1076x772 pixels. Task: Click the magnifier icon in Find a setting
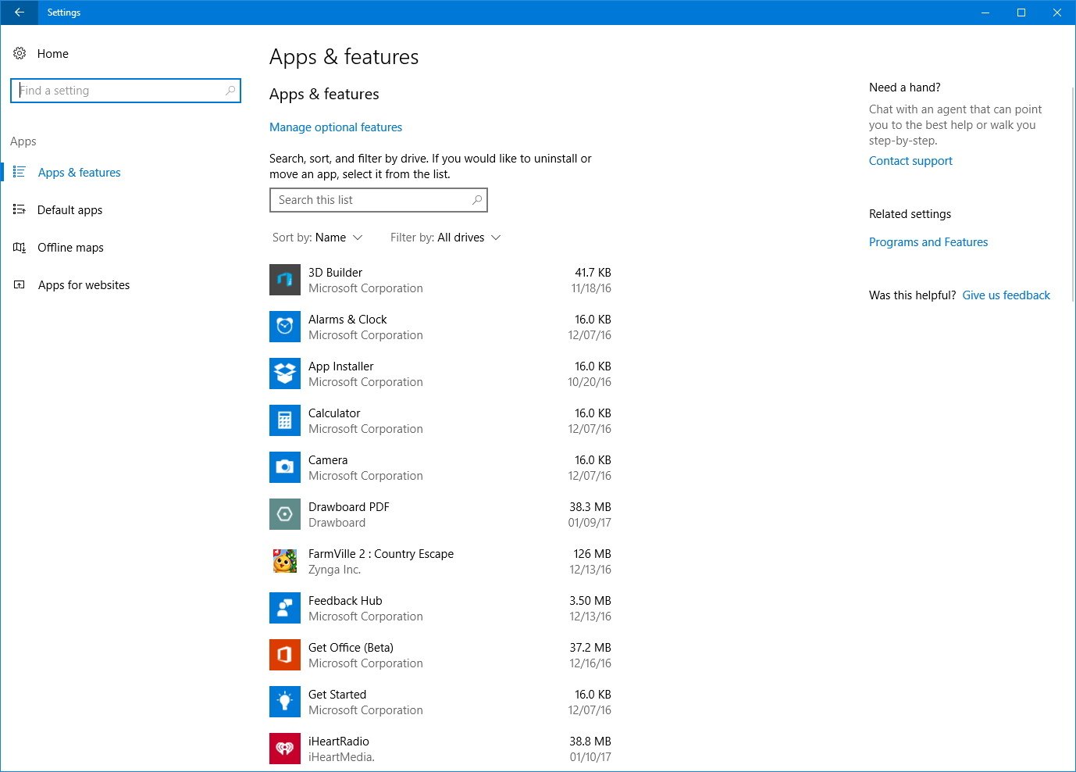click(x=230, y=91)
